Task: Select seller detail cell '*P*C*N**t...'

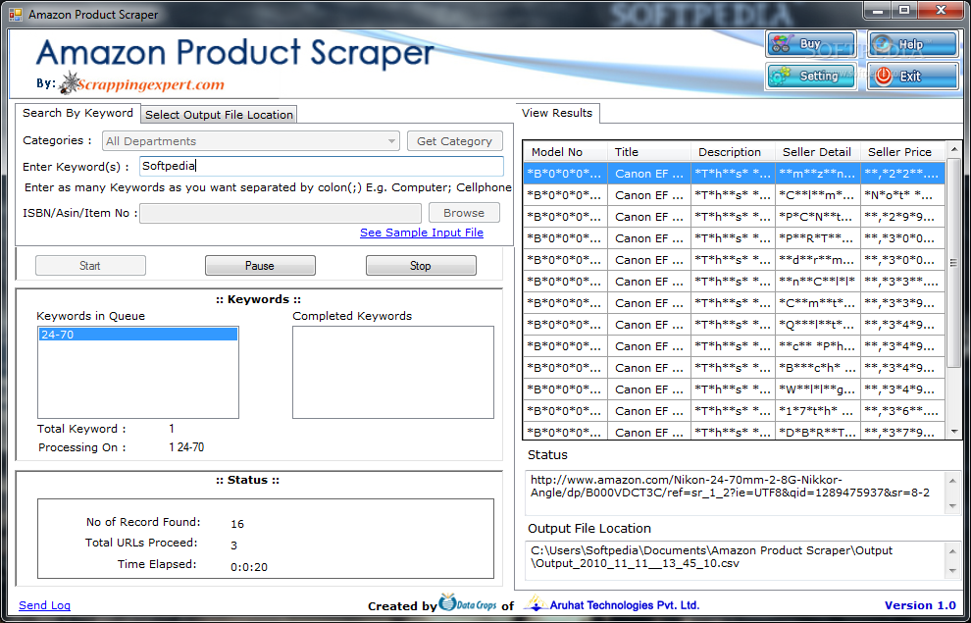Action: 818,217
